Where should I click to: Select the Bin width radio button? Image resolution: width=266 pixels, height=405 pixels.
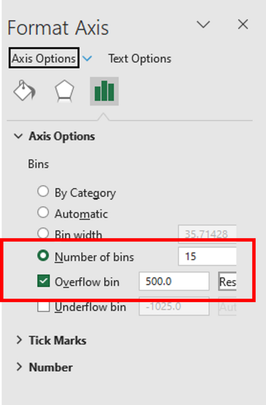(x=43, y=233)
